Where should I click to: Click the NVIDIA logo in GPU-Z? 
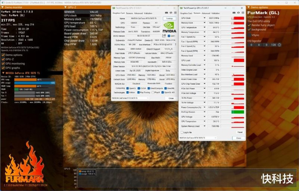click(168, 27)
